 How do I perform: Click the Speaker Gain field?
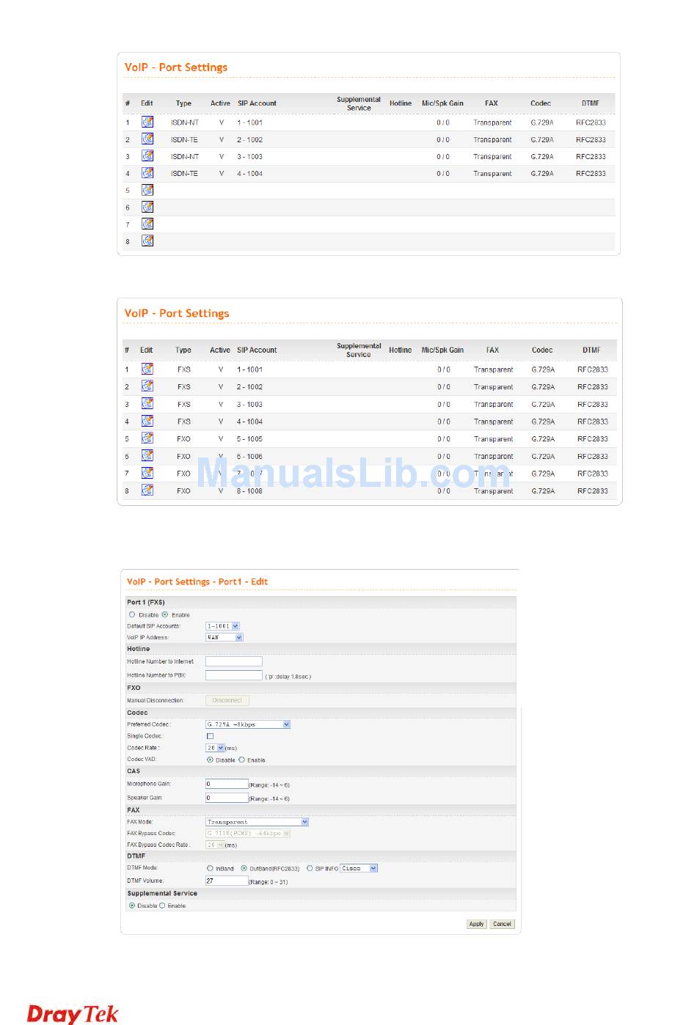click(227, 798)
